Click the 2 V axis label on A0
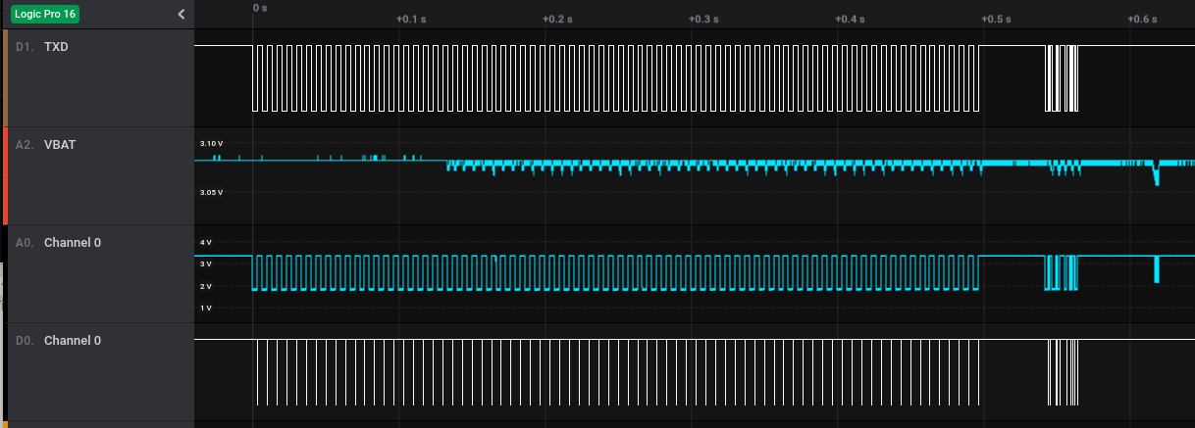 click(206, 287)
